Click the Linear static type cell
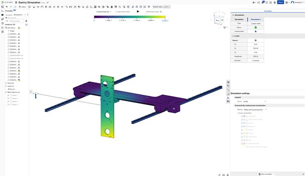 (x=256, y=23)
